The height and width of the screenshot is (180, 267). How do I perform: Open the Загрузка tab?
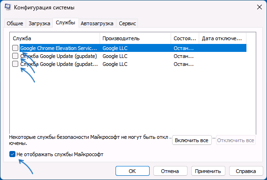[39, 23]
